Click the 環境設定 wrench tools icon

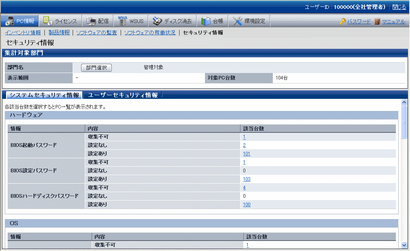coord(237,21)
